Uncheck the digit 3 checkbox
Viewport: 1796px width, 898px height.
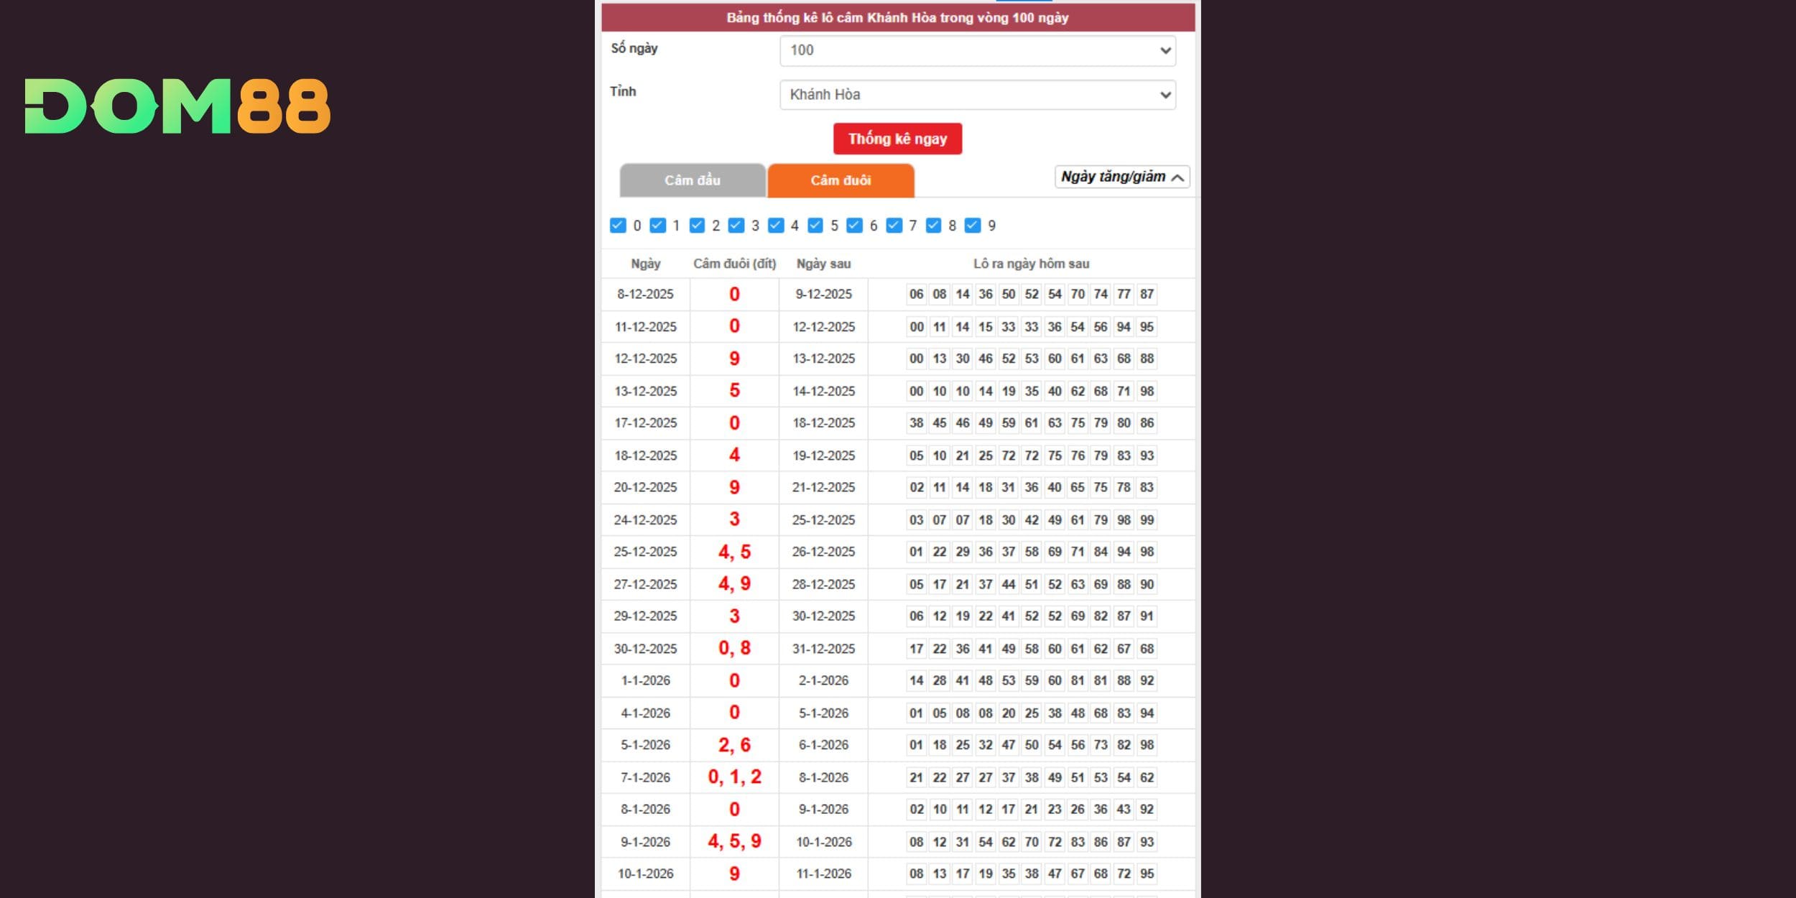pos(736,226)
